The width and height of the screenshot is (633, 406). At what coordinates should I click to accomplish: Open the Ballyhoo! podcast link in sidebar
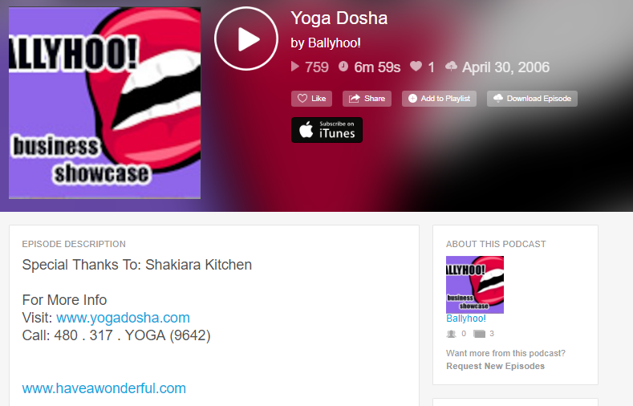tap(466, 319)
